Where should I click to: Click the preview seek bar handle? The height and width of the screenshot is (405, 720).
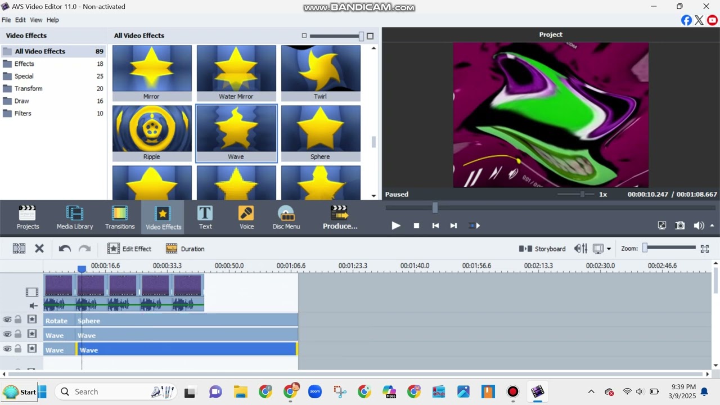tap(435, 208)
